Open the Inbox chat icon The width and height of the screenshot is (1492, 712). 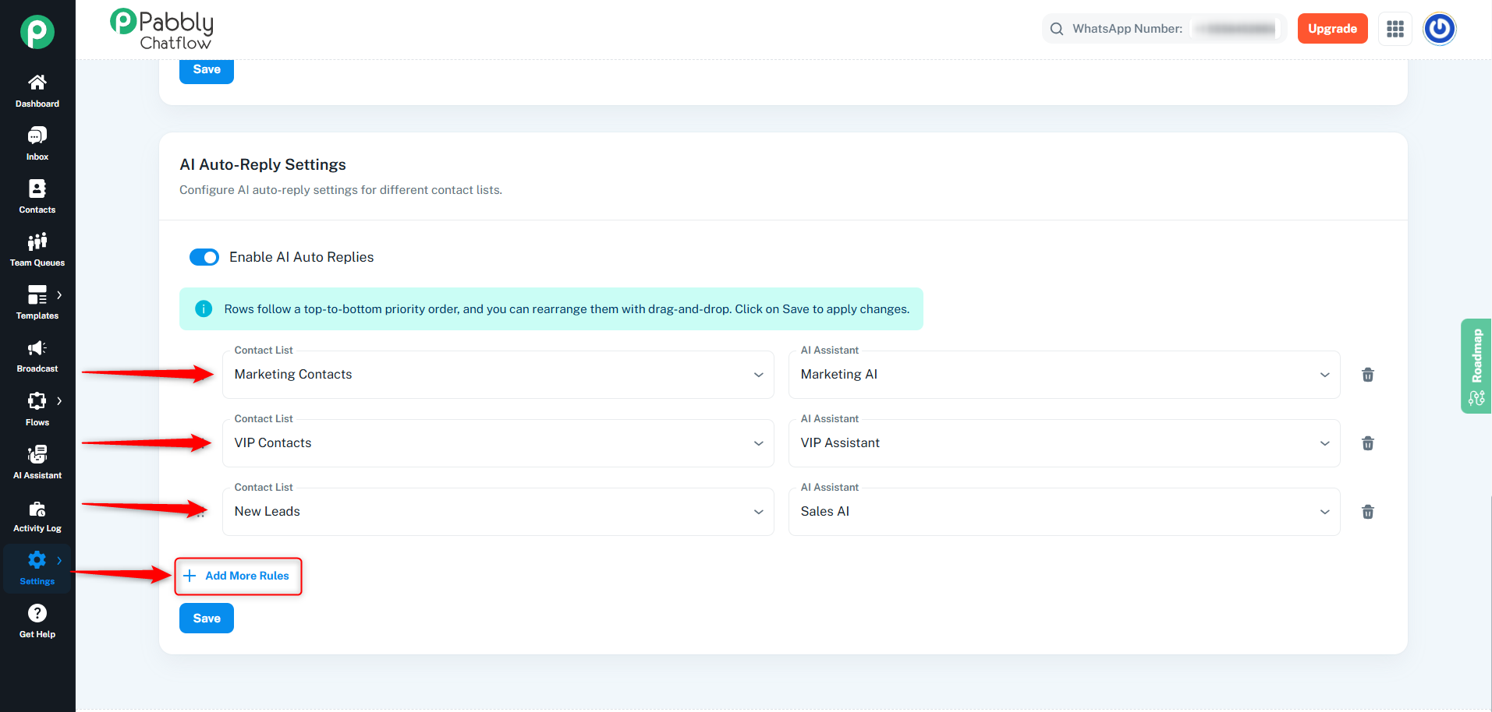pyautogui.click(x=37, y=136)
